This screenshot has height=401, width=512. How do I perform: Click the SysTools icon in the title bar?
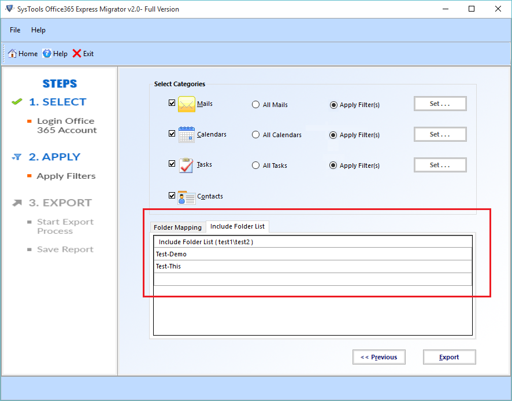[8, 9]
